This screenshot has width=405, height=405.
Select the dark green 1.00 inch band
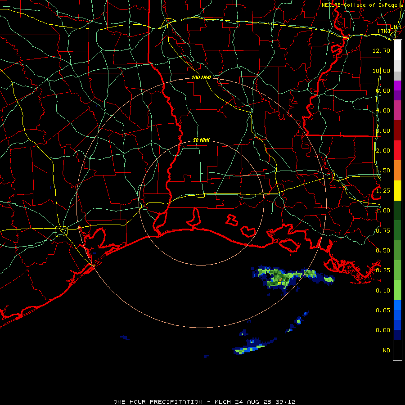click(397, 210)
